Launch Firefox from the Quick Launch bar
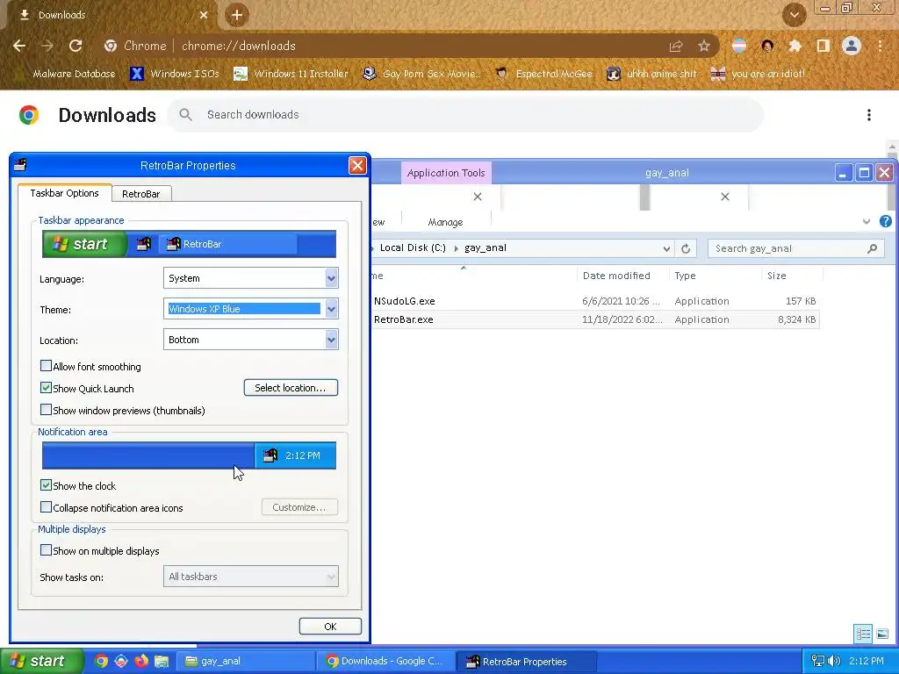This screenshot has height=674, width=899. 141,661
